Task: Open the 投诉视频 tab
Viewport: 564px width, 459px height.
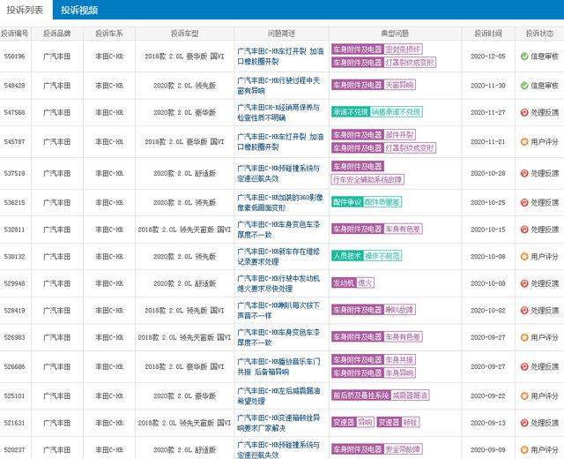Action: [x=79, y=10]
